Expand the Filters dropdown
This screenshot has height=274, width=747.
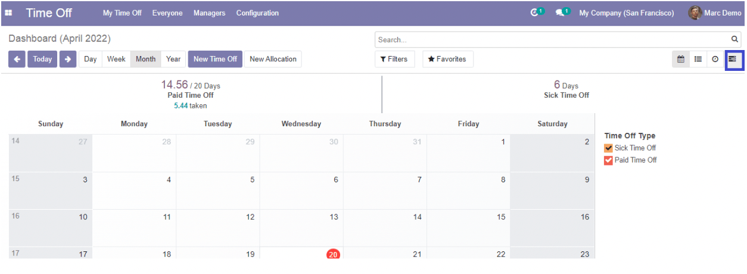(394, 59)
